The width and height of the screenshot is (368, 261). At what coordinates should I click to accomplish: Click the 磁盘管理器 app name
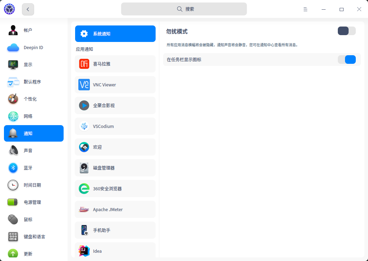(x=104, y=168)
